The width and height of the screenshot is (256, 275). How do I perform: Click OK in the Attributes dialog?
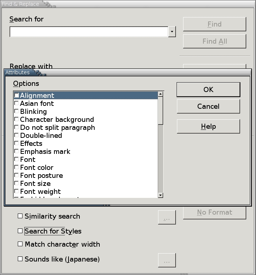click(x=208, y=89)
